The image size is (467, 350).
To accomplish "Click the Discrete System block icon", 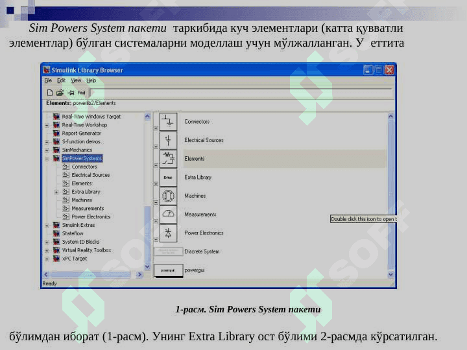I will (168, 251).
